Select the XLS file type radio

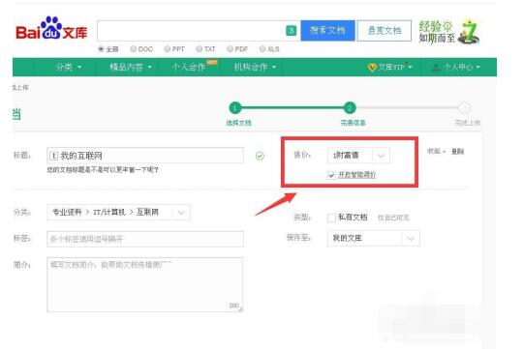(x=262, y=49)
